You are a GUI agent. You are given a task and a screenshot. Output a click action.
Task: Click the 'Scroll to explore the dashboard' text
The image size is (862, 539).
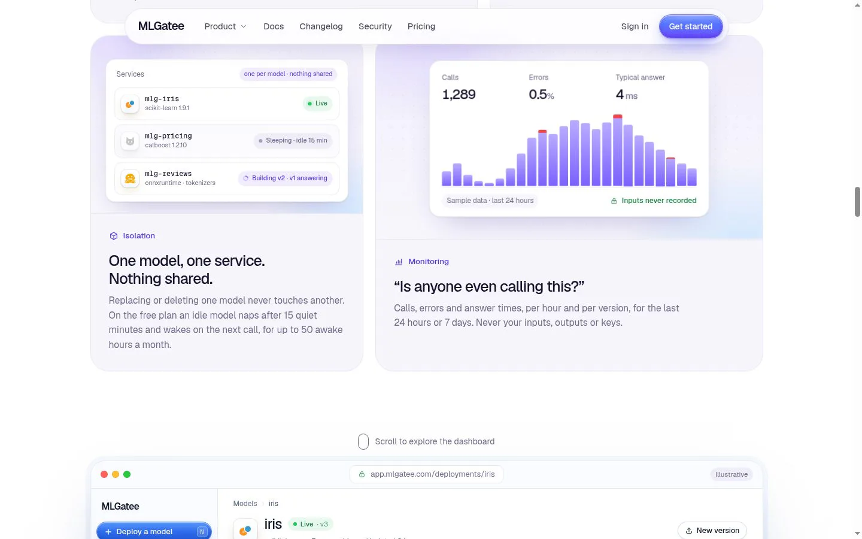pos(435,441)
